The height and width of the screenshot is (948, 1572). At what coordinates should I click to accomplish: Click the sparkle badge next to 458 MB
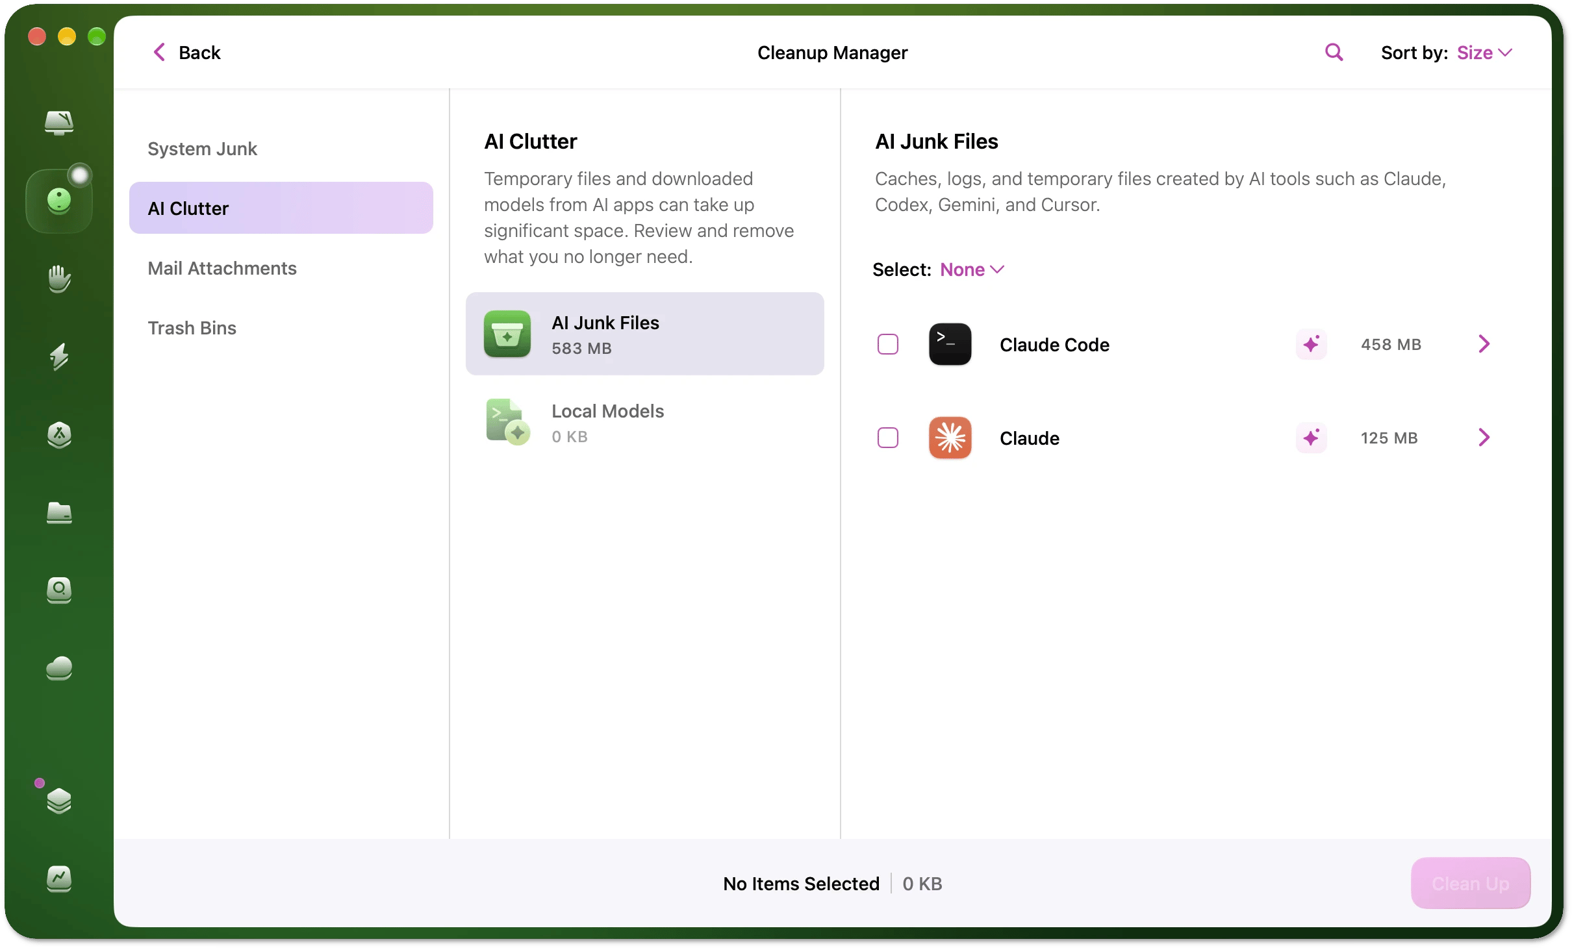click(x=1311, y=344)
